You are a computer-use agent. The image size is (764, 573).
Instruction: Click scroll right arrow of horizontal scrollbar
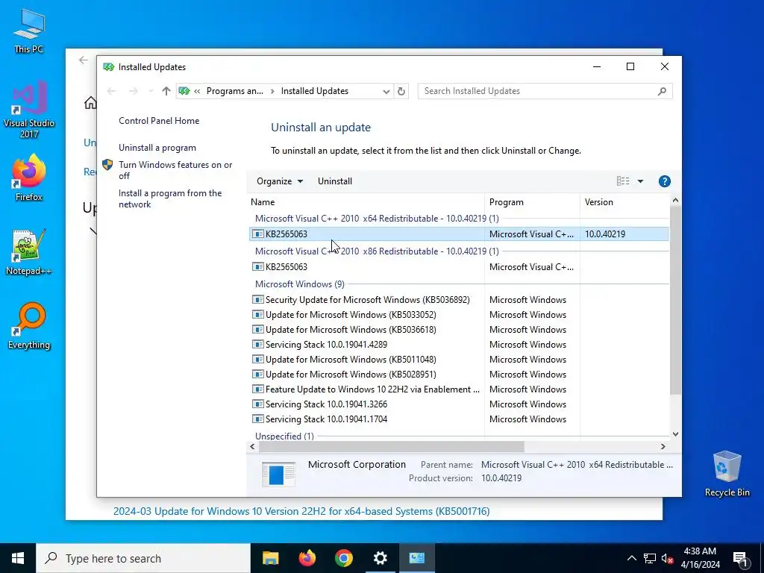coord(663,446)
